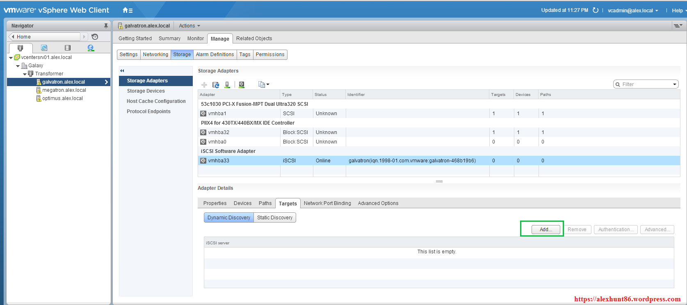Screen dimensions: 687x305
Task: Click the Add... iSCSI target button
Action: tap(546, 230)
